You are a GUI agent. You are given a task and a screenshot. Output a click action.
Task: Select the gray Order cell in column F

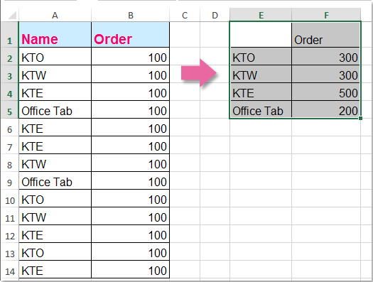(x=325, y=35)
